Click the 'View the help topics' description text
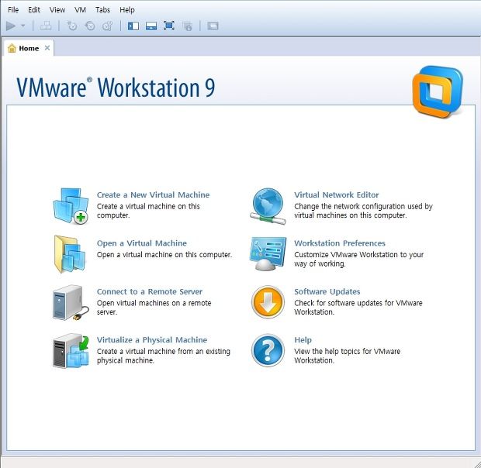 [348, 356]
